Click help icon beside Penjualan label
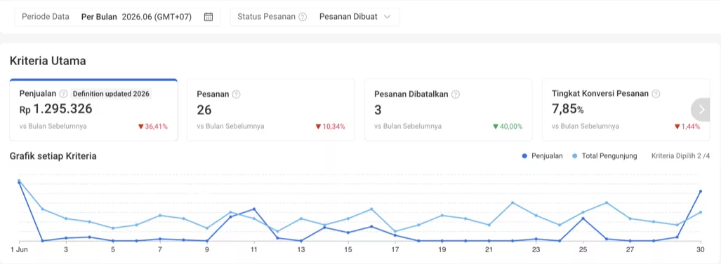 click(64, 94)
